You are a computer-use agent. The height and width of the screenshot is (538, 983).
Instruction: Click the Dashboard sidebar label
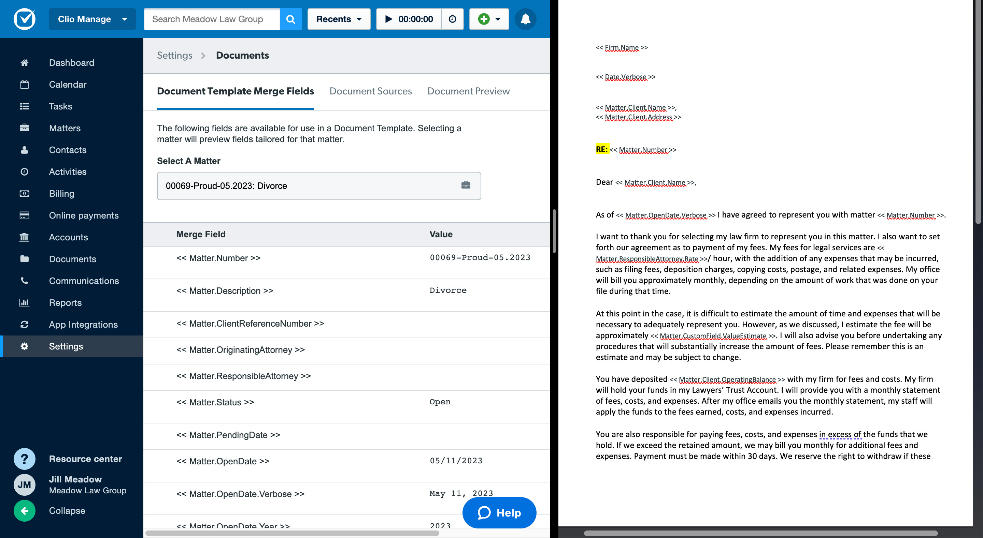tap(72, 62)
